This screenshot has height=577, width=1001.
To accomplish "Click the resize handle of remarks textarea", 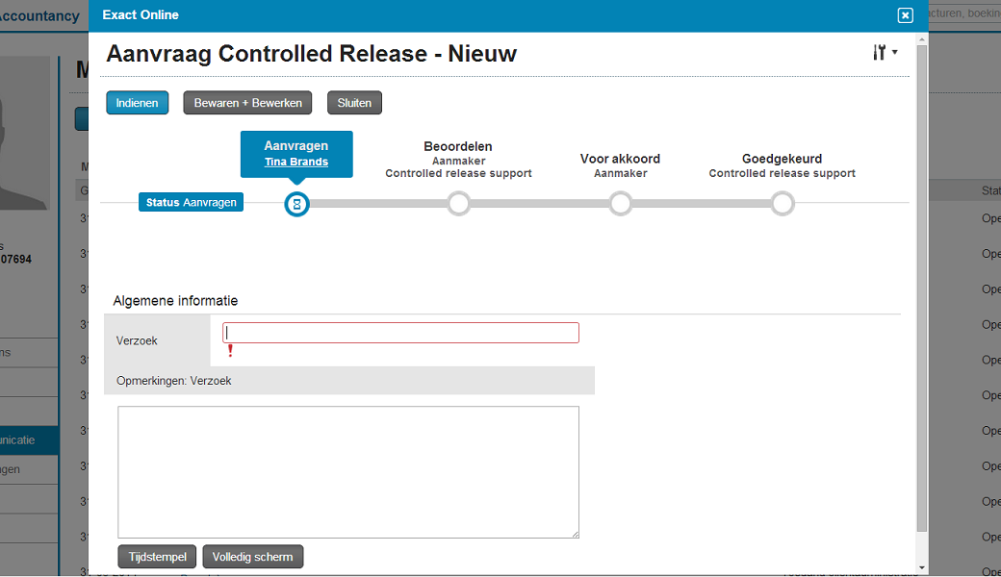I will (575, 534).
